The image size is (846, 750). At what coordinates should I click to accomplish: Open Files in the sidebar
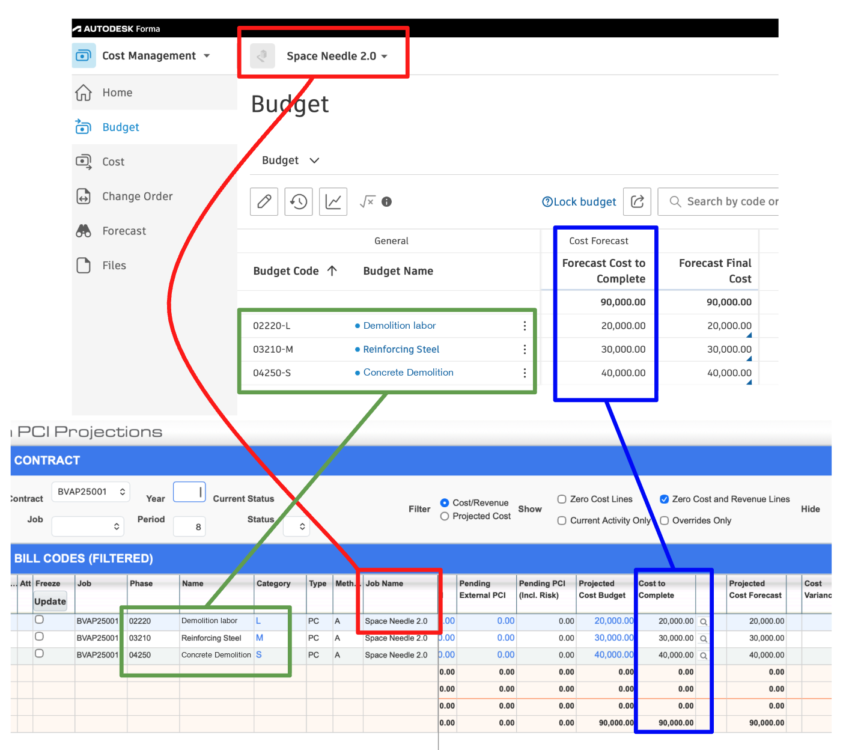(114, 266)
